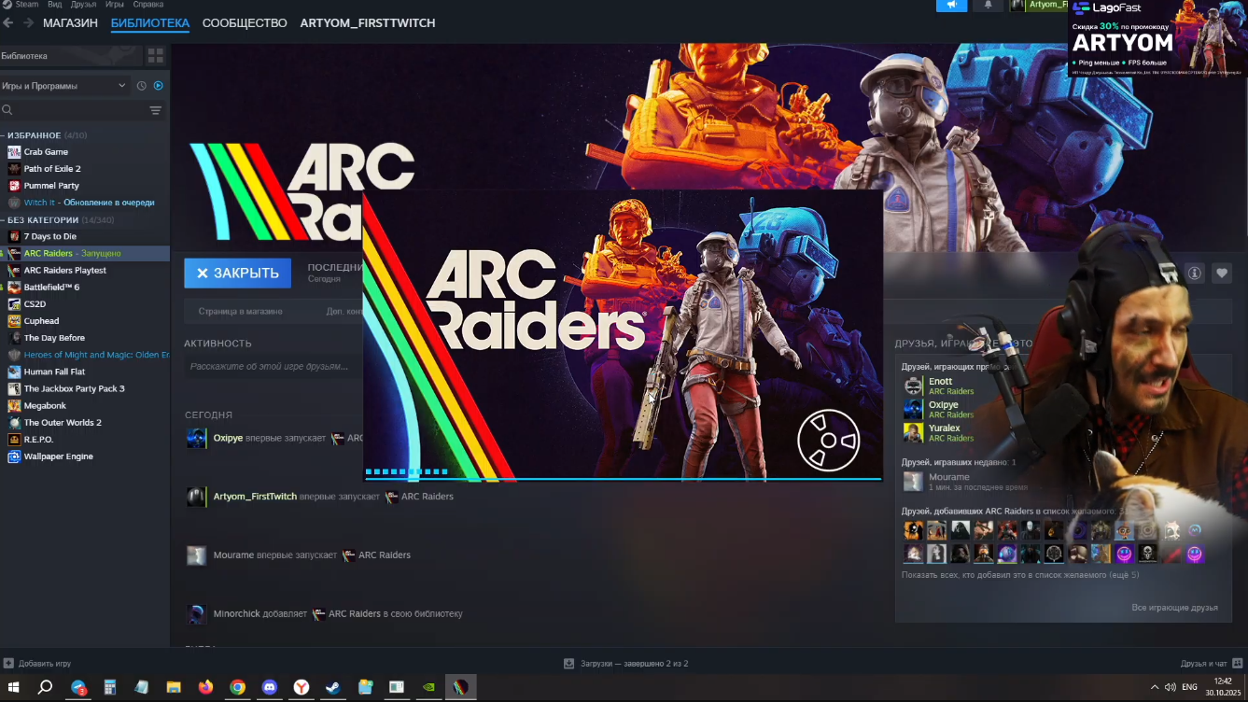1248x702 pixels.
Task: Open the library advanced filter options
Action: pos(156,110)
